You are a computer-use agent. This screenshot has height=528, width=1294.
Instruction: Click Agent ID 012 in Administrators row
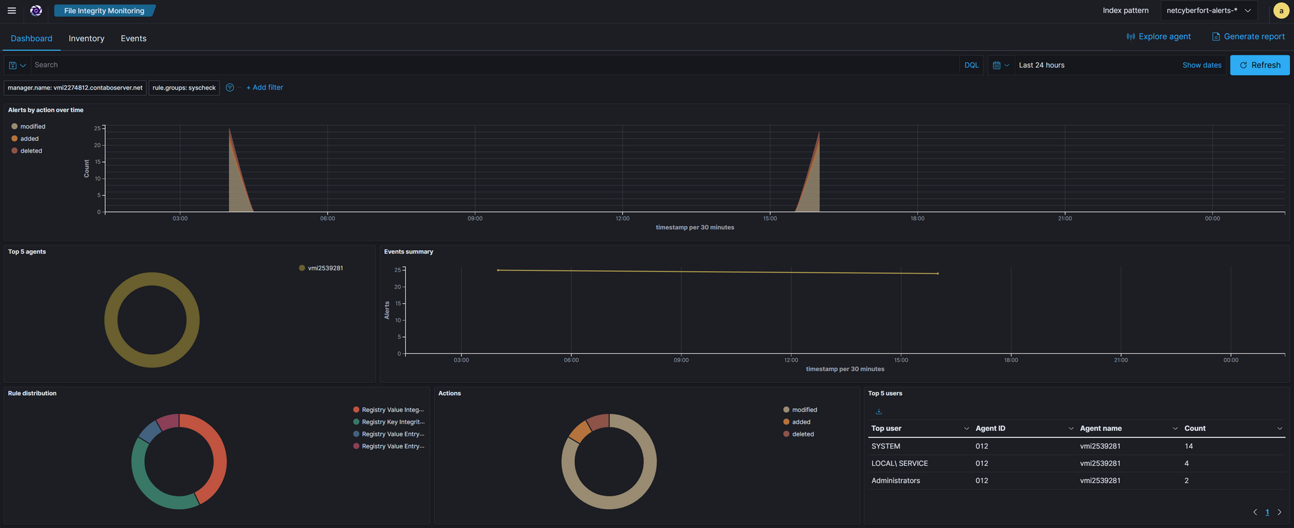tap(982, 481)
